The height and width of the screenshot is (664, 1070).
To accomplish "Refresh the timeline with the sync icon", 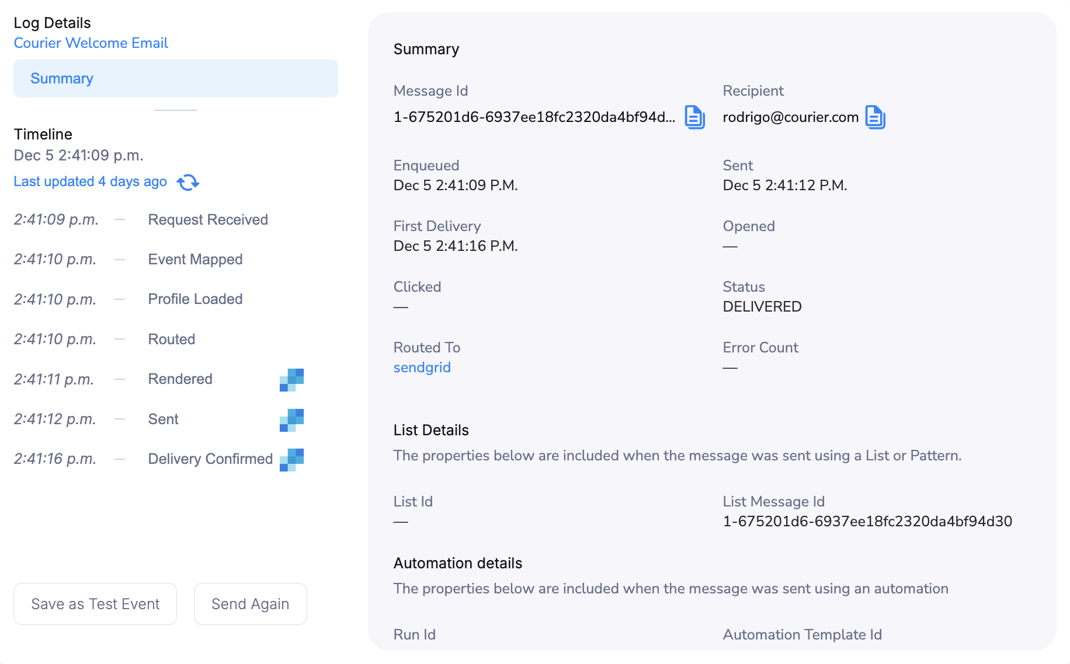I will pyautogui.click(x=189, y=182).
